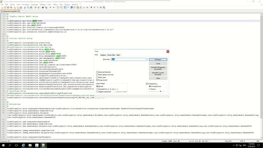Click the Print toolbar icon
Viewport: 263px width, 148px height.
point(21,7)
